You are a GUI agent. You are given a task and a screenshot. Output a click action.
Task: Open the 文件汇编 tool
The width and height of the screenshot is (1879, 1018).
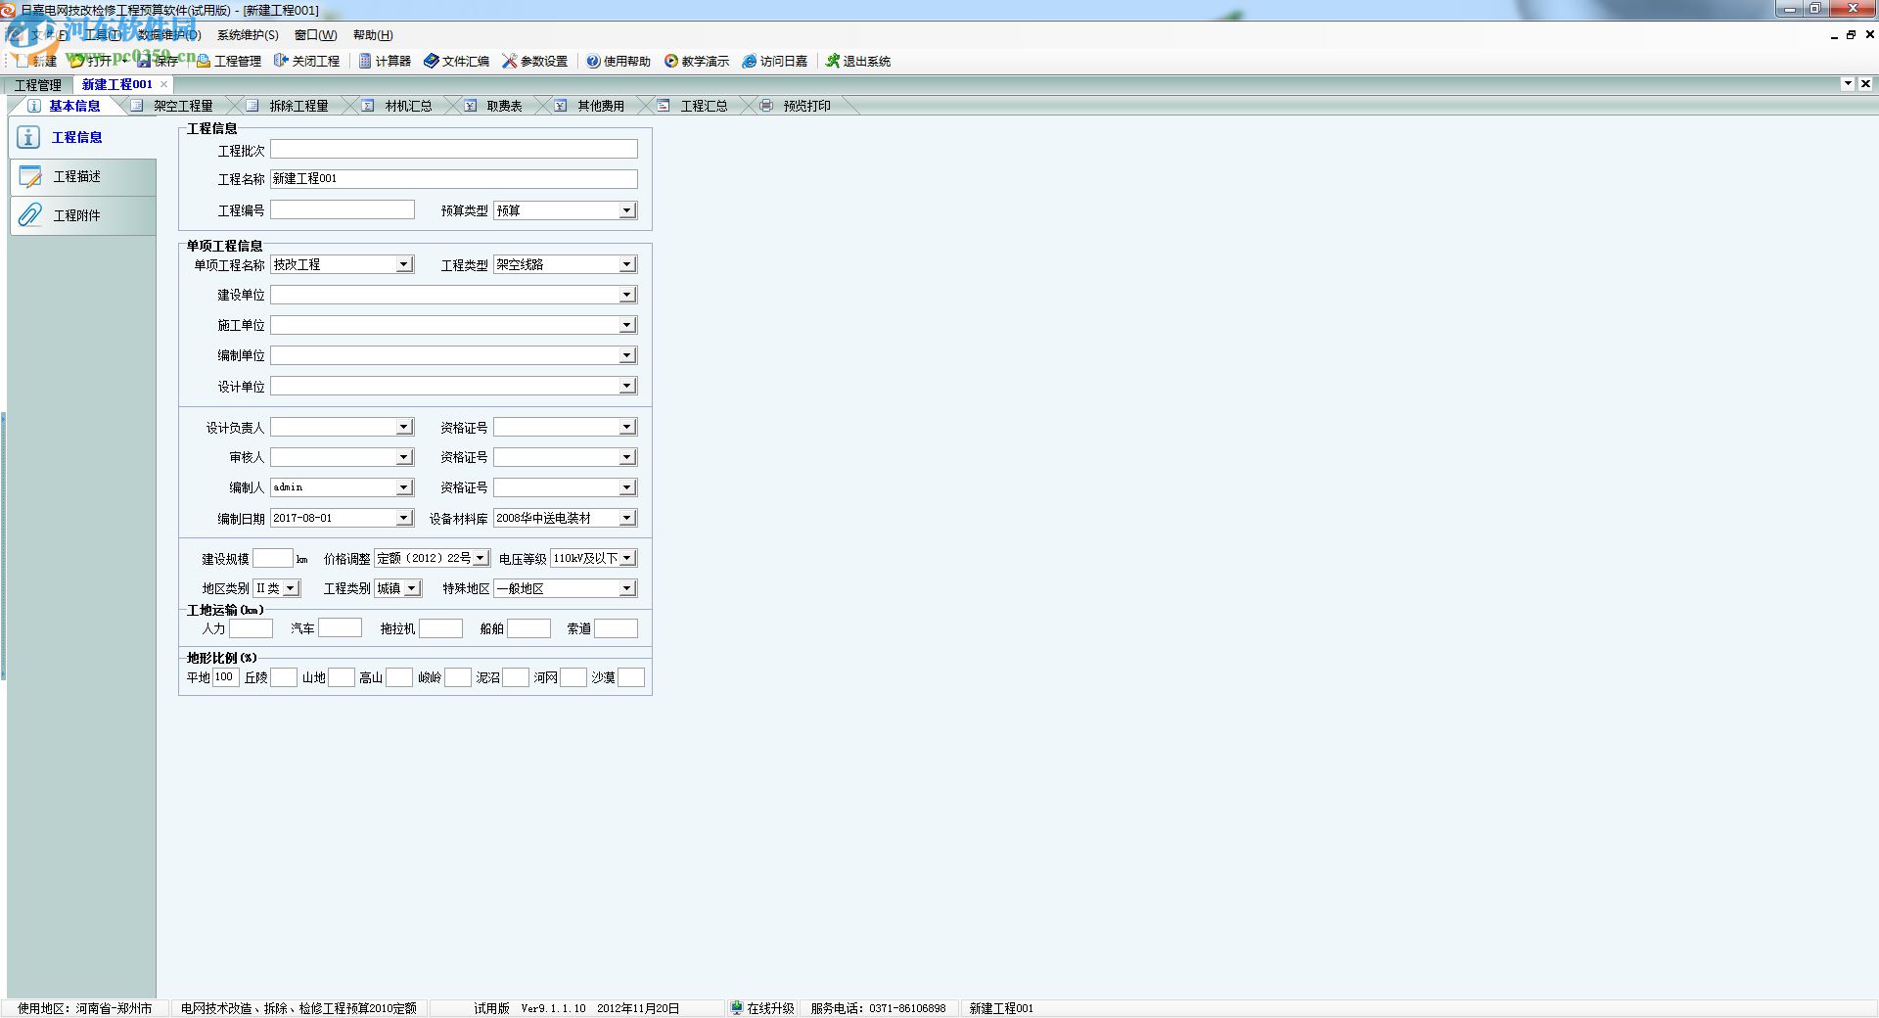(x=456, y=61)
